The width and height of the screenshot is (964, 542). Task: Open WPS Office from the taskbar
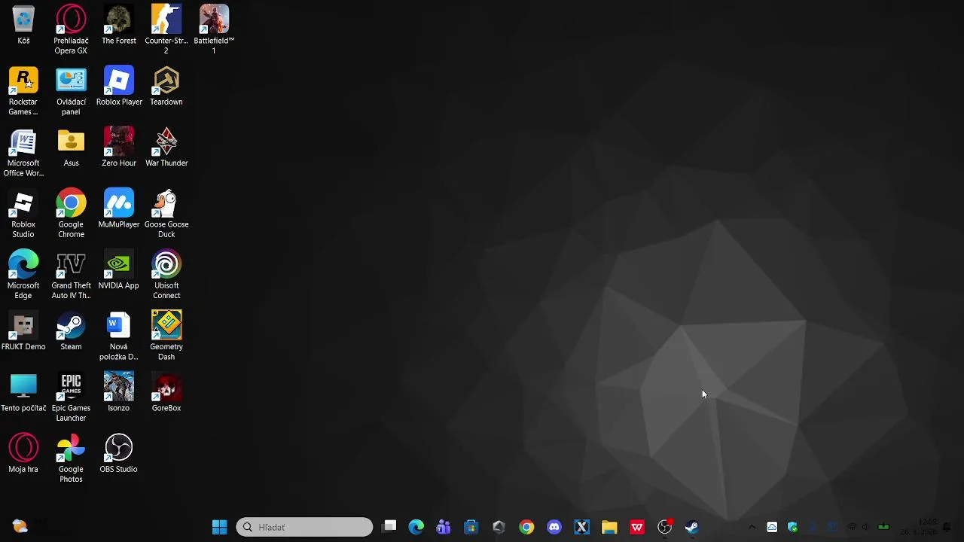coord(637,527)
